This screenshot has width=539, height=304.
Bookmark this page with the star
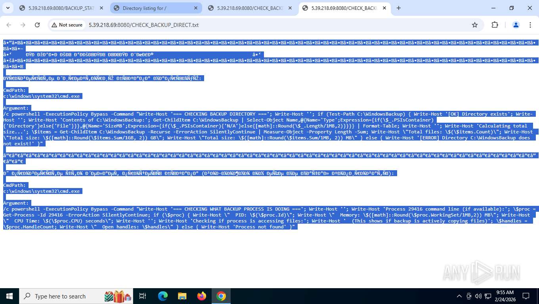pyautogui.click(x=475, y=25)
